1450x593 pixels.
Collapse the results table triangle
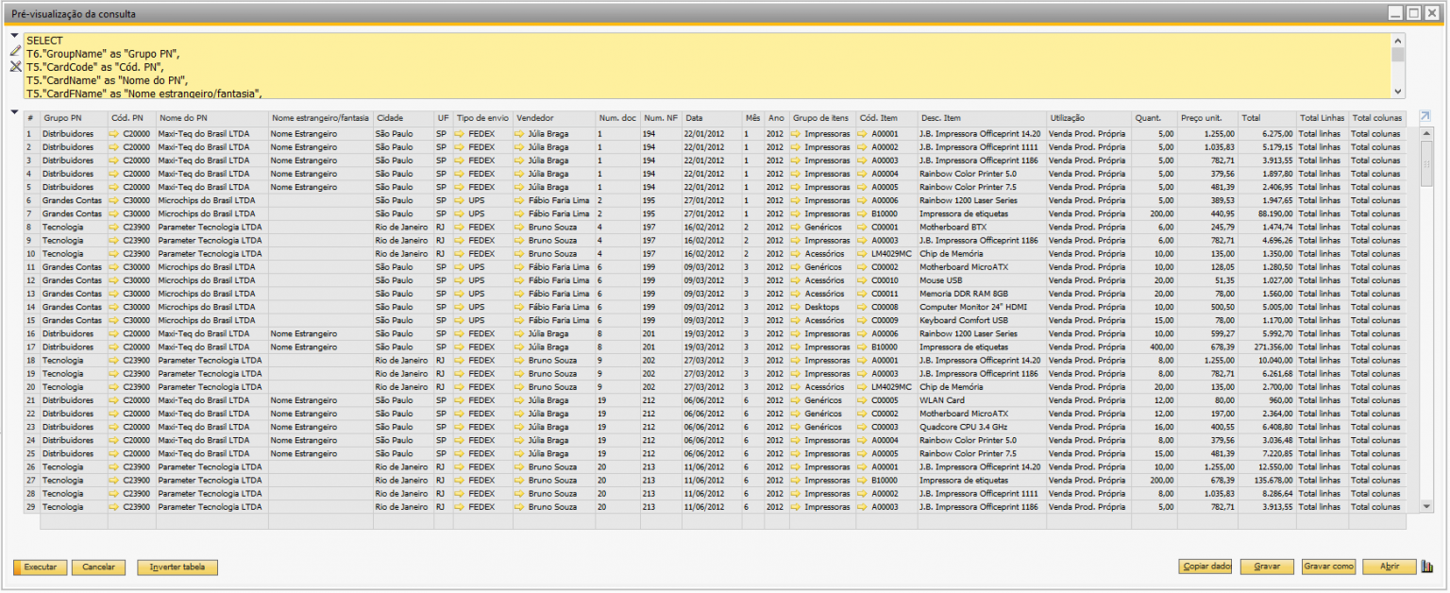(x=15, y=113)
